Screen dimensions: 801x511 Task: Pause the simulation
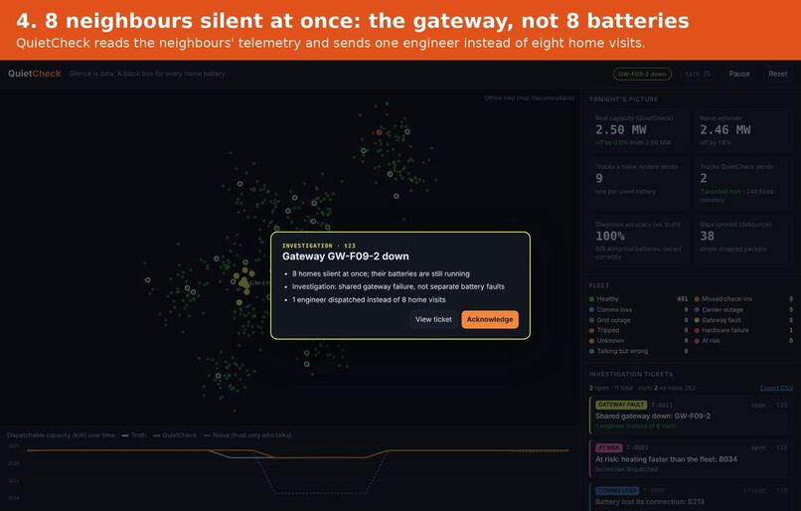(x=739, y=75)
